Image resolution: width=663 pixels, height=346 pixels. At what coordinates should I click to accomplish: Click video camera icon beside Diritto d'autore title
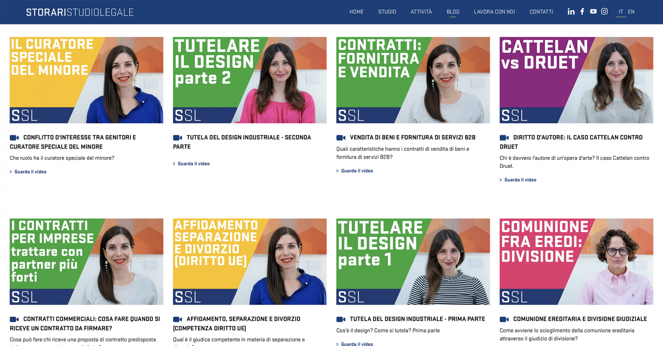504,138
